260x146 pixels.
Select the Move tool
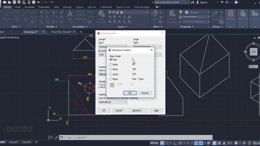(41, 12)
